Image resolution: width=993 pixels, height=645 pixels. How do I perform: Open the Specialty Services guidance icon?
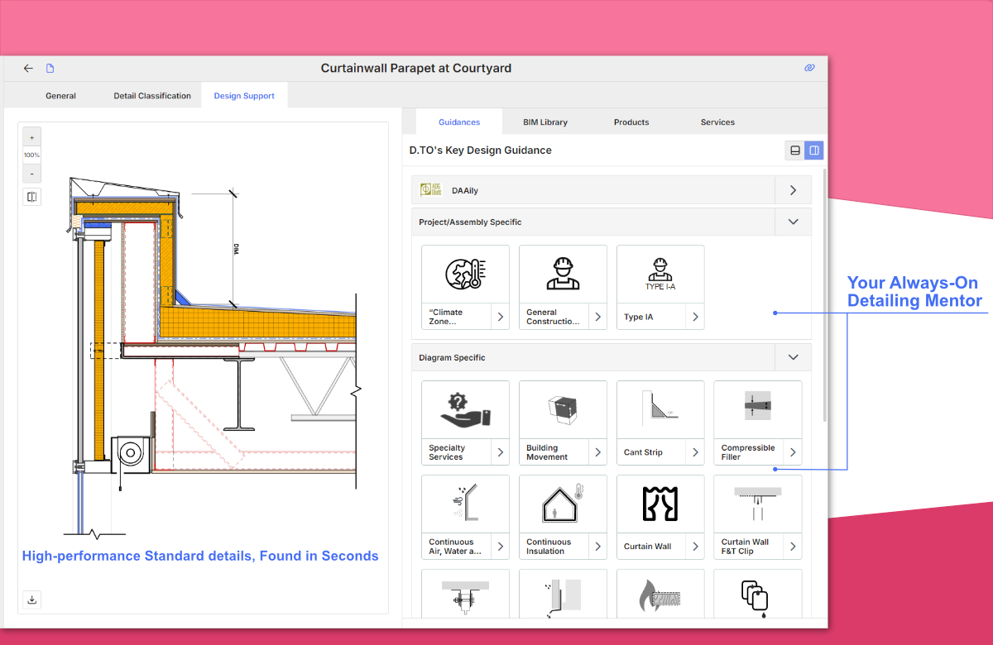coord(465,409)
